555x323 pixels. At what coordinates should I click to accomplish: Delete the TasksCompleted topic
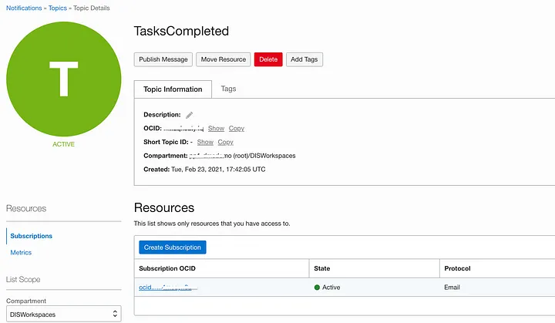click(268, 59)
